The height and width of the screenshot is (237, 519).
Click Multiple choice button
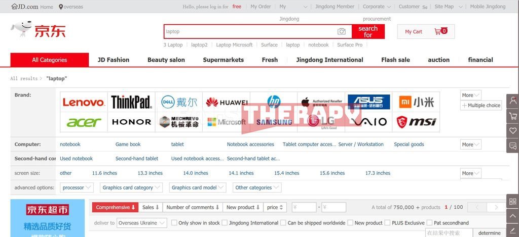[x=481, y=105]
